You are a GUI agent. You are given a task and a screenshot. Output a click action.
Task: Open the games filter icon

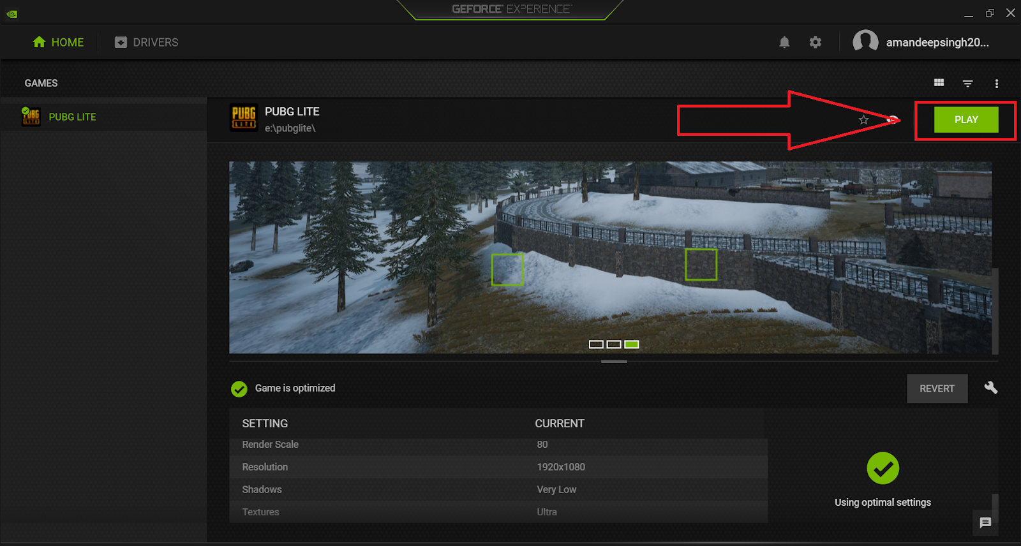pyautogui.click(x=967, y=84)
